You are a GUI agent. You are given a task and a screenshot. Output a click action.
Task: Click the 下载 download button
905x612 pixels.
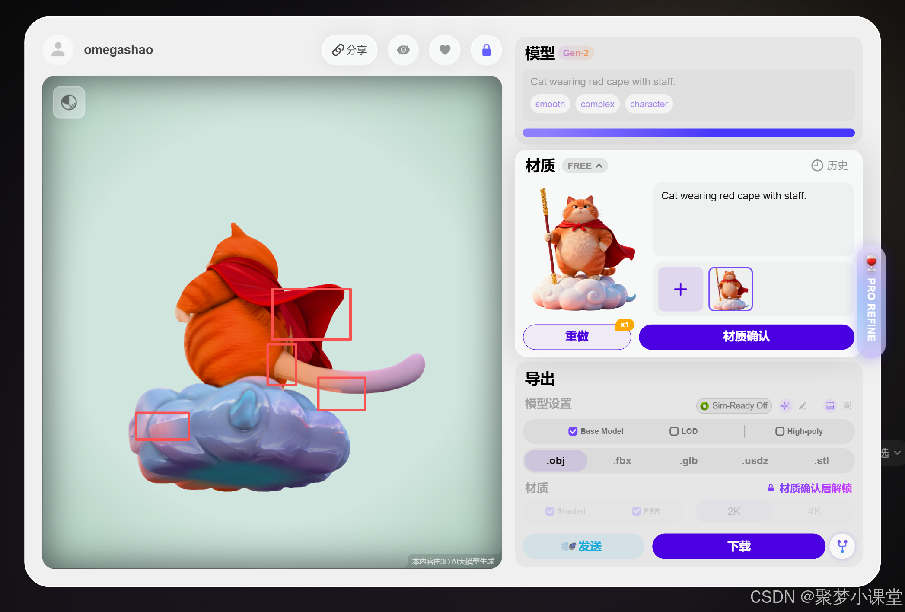coord(739,546)
